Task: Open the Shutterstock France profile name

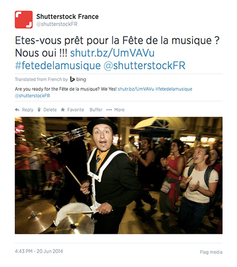Action: click(x=67, y=17)
